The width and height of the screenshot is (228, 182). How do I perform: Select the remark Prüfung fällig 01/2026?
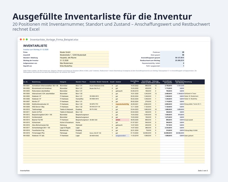[191, 130]
